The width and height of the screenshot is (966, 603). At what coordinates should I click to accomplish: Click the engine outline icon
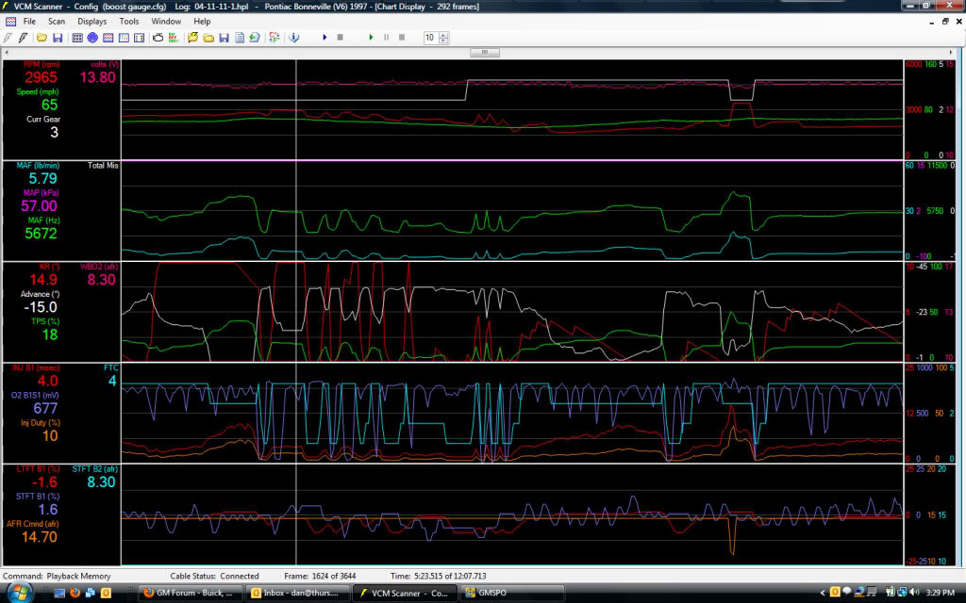pyautogui.click(x=158, y=38)
